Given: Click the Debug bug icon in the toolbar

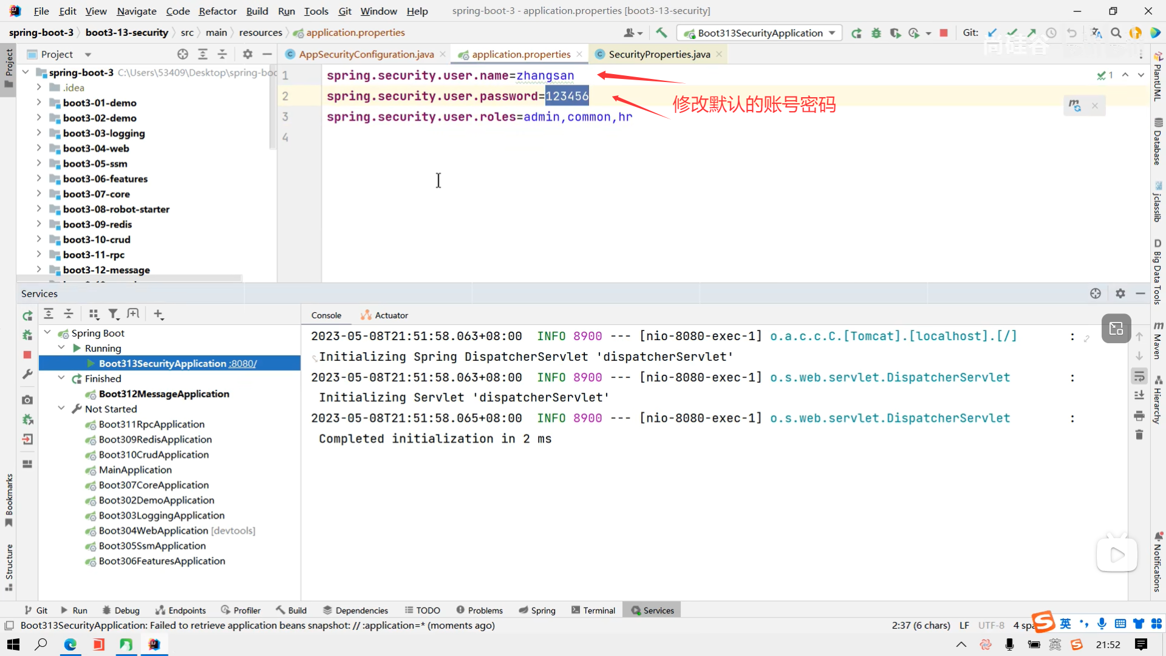Looking at the screenshot, I should pyautogui.click(x=876, y=33).
